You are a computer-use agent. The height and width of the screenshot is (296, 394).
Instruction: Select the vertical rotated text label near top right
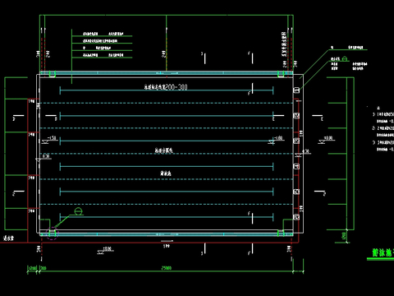point(284,44)
